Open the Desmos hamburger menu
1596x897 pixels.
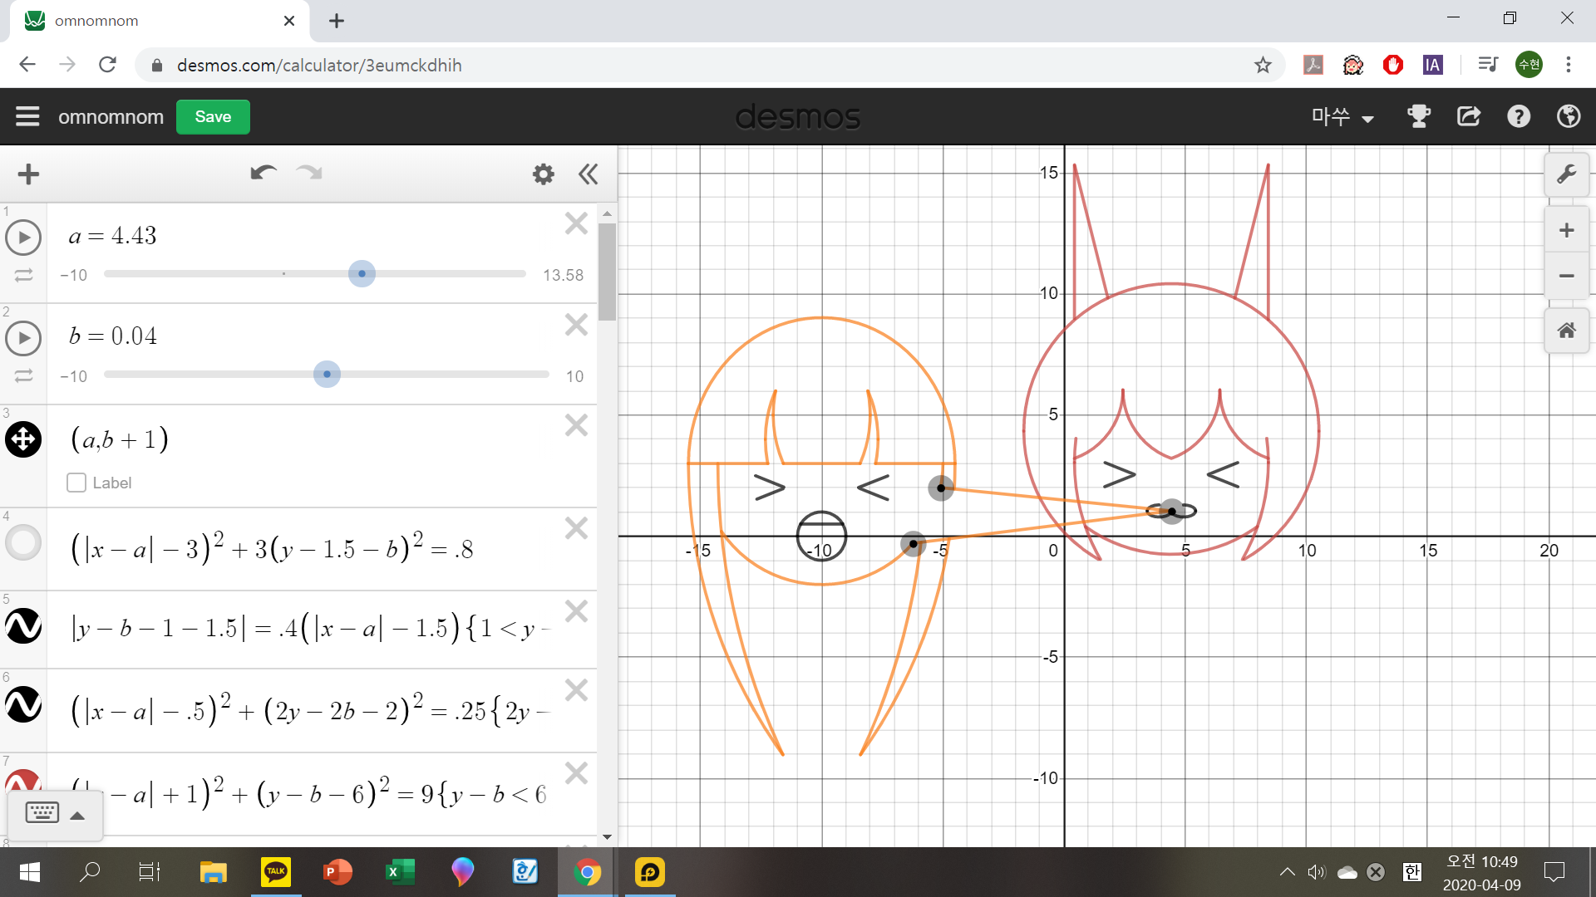pos(27,116)
